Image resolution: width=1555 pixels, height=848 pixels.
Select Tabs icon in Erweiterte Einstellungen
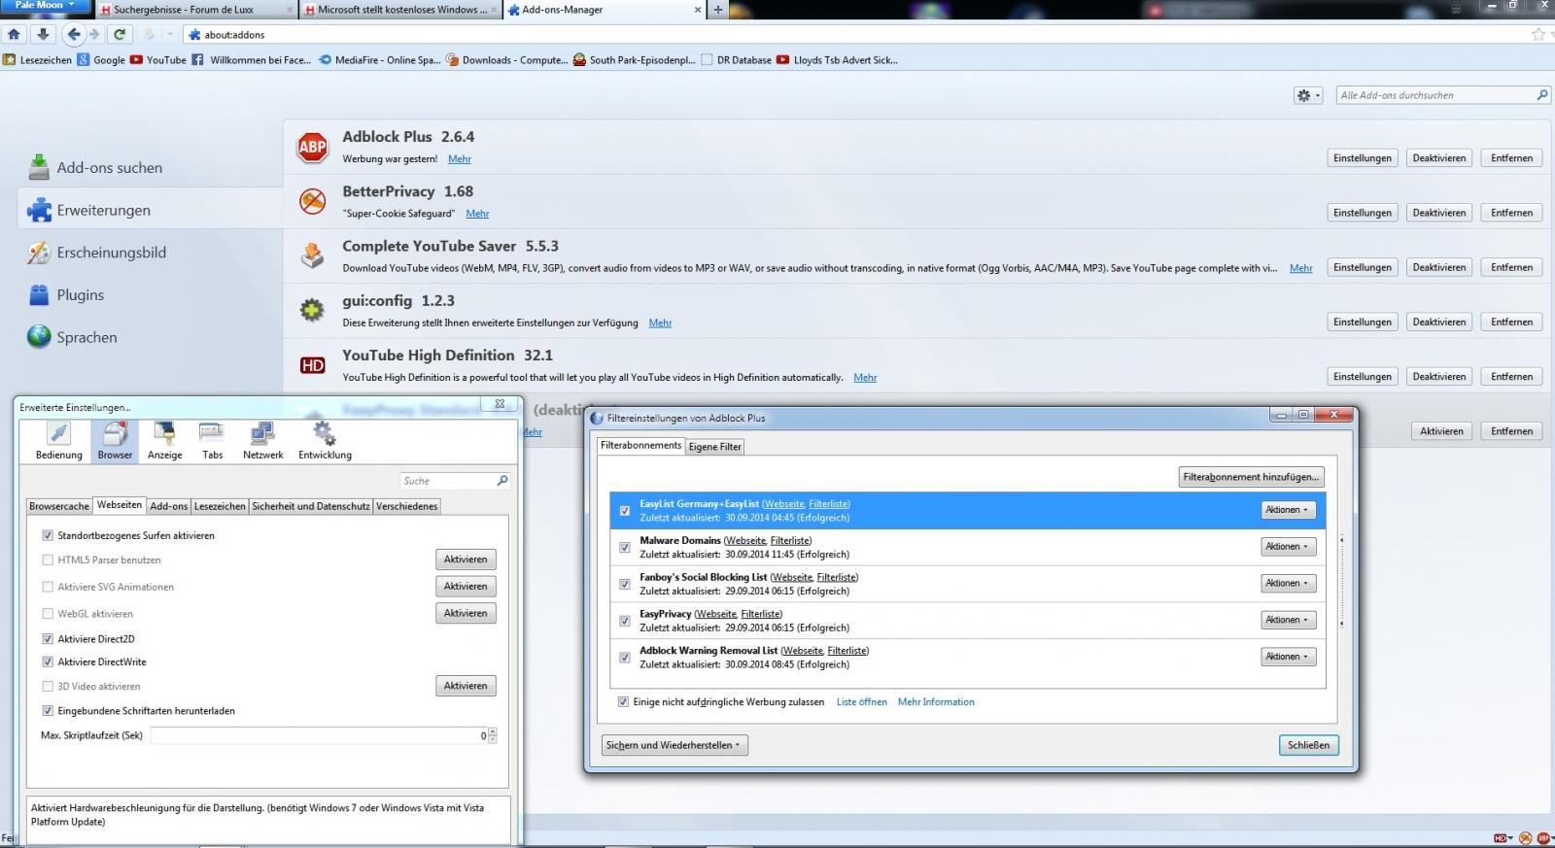point(212,441)
